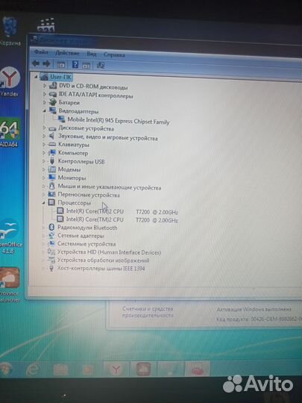Screen dimensions: 302x403
Task: Select Переносные устройства tree item
Action: (89, 195)
